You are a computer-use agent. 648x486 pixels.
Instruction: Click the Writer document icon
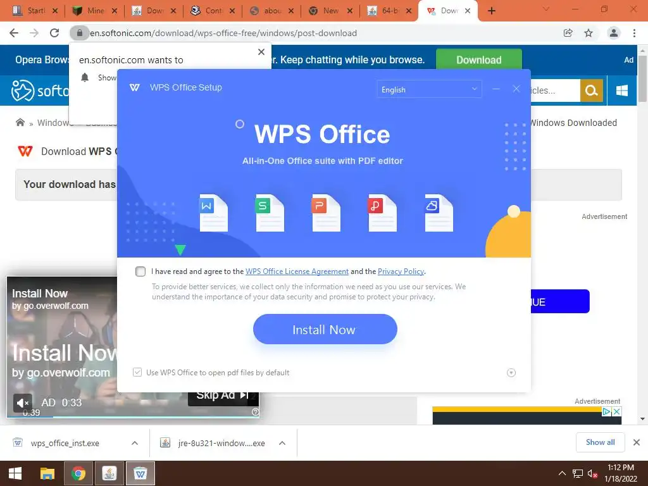[213, 213]
